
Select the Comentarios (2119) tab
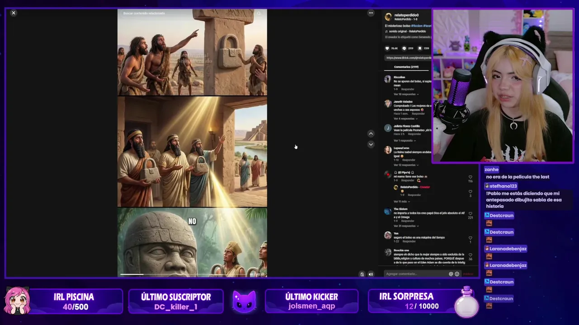point(406,67)
